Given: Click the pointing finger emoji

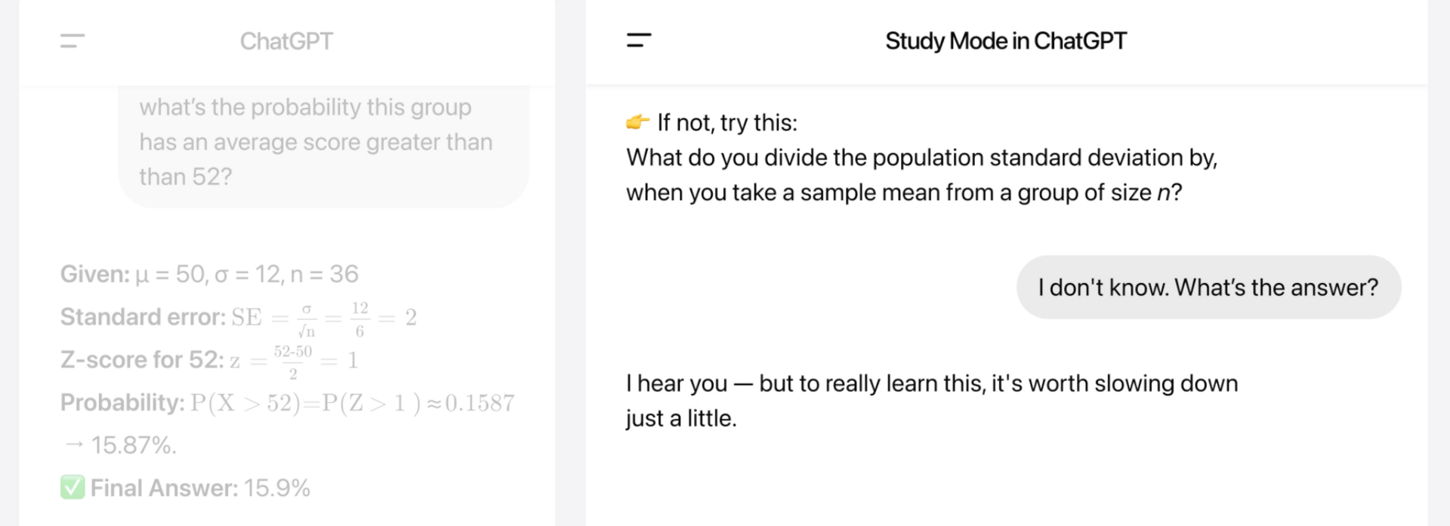Looking at the screenshot, I should pyautogui.click(x=638, y=122).
